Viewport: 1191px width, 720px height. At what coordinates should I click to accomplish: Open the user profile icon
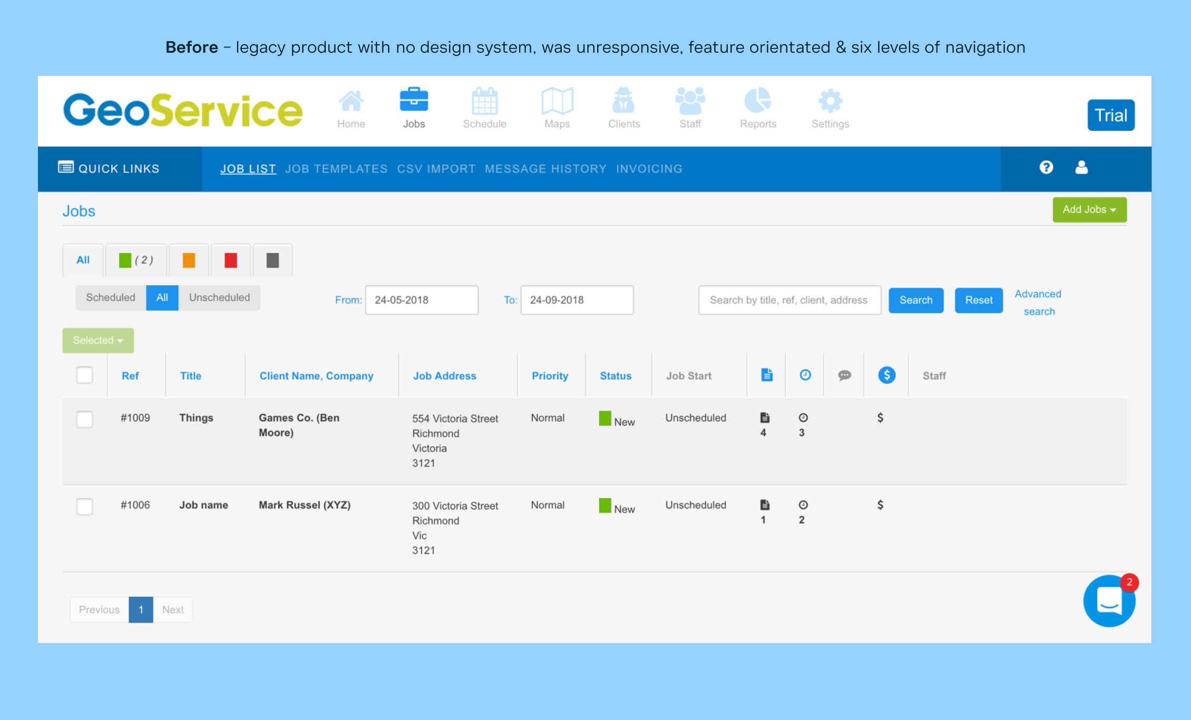click(1081, 168)
